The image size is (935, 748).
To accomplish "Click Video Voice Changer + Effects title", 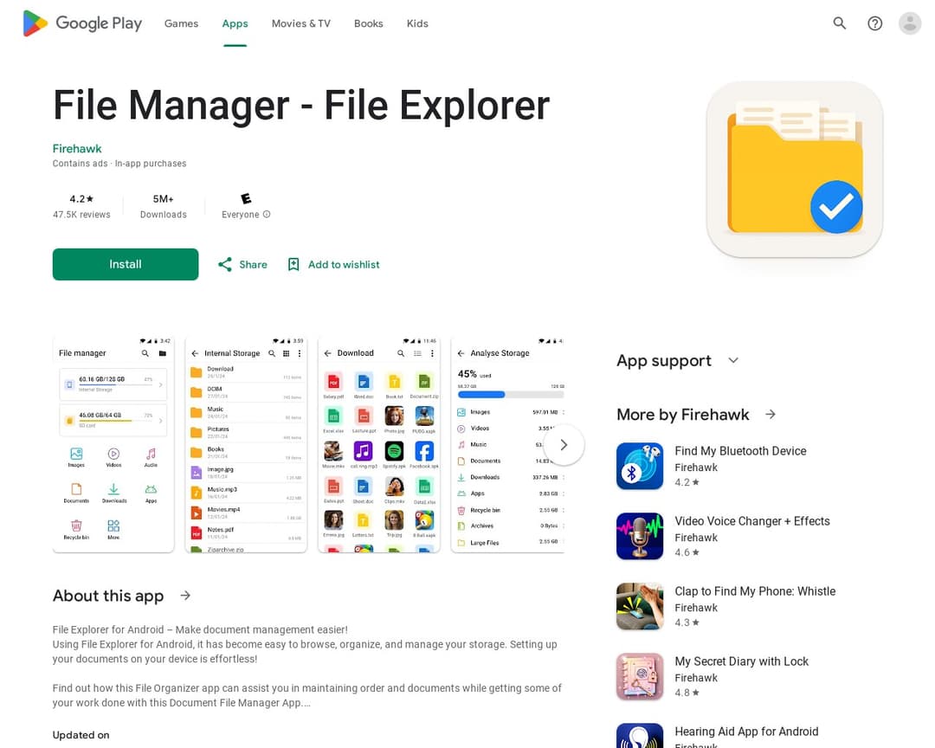I will click(752, 520).
